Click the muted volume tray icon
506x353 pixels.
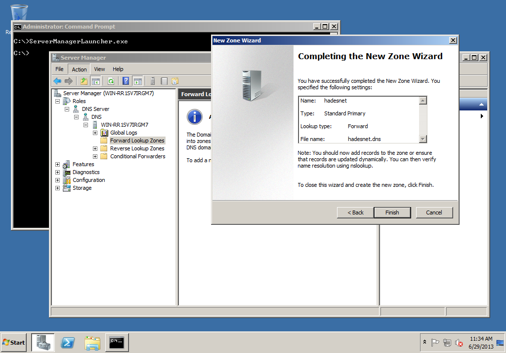(459, 343)
